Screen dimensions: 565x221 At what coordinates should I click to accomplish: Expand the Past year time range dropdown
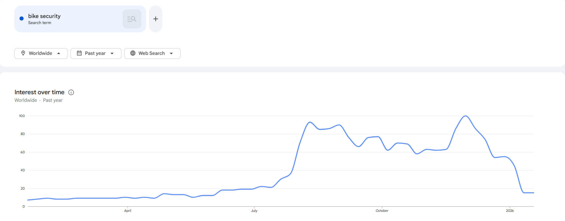[112, 53]
